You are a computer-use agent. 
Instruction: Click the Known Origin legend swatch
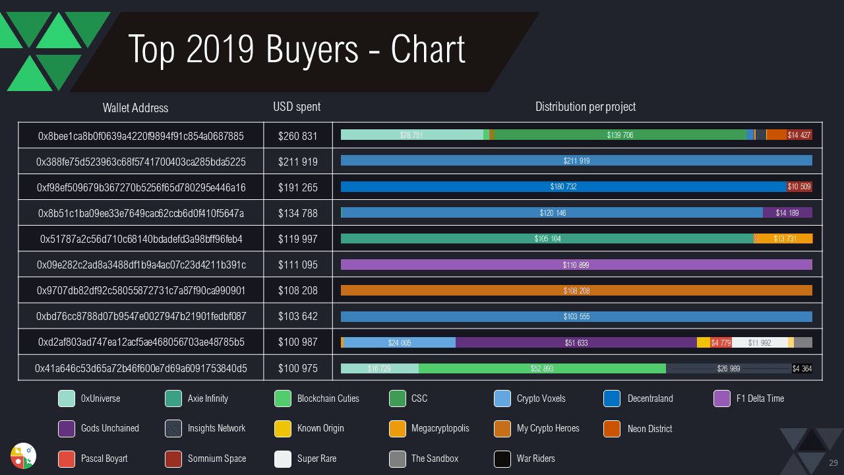[283, 428]
